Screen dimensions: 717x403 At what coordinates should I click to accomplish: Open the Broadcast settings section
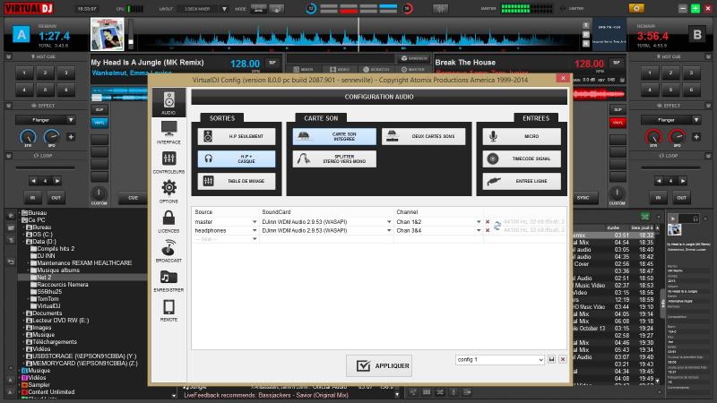click(x=168, y=249)
